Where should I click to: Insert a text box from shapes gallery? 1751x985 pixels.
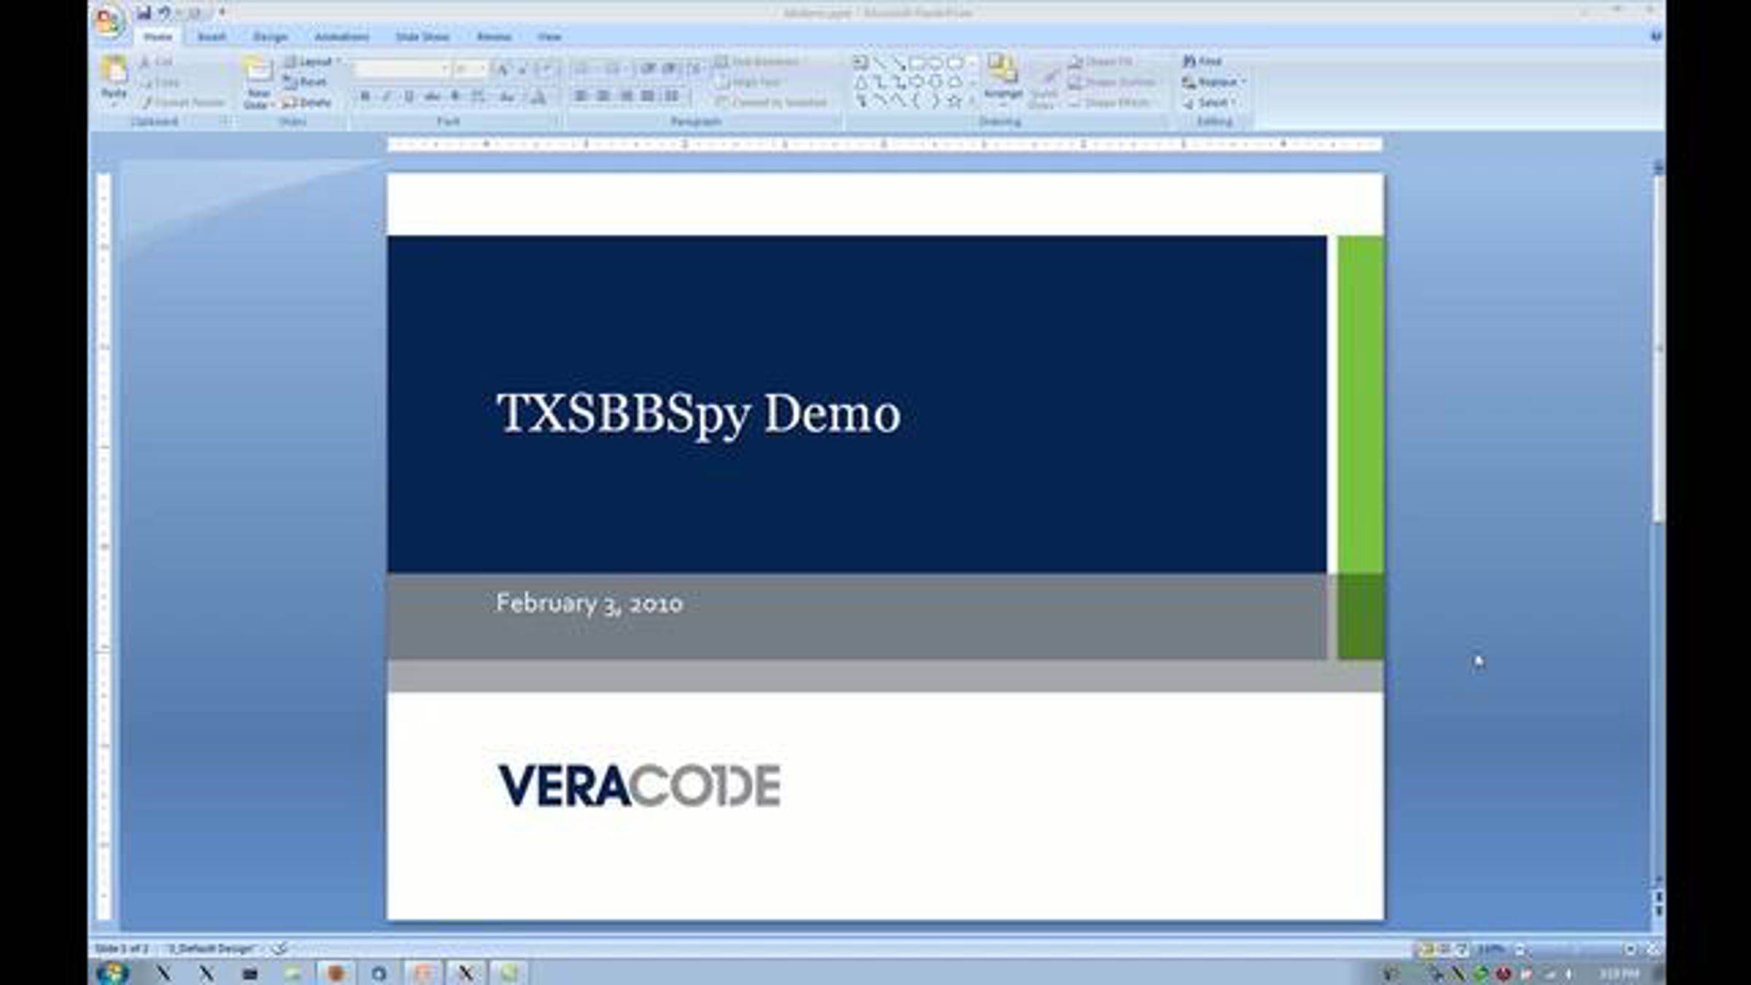(x=862, y=62)
